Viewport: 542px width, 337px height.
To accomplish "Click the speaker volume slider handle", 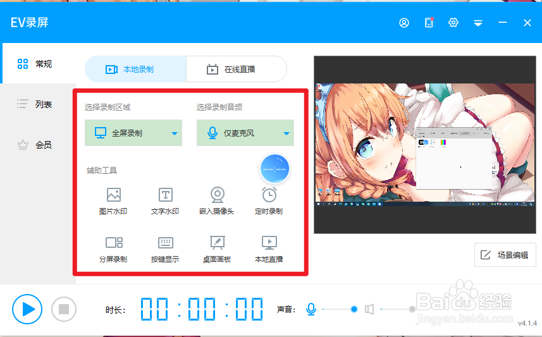I will coord(412,309).
